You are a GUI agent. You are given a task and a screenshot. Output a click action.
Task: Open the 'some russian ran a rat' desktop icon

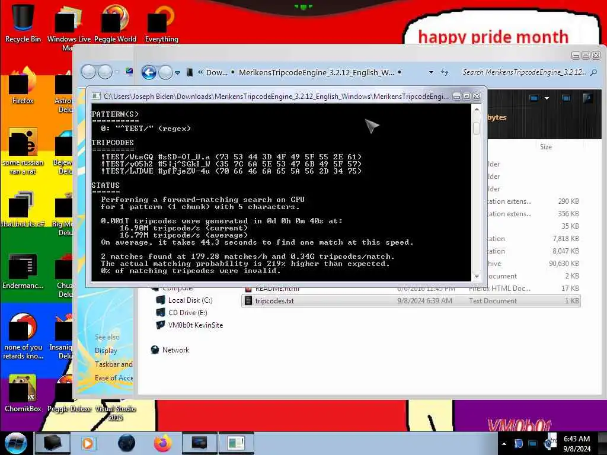[23, 152]
